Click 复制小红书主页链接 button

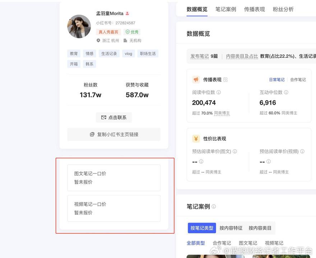coord(114,134)
